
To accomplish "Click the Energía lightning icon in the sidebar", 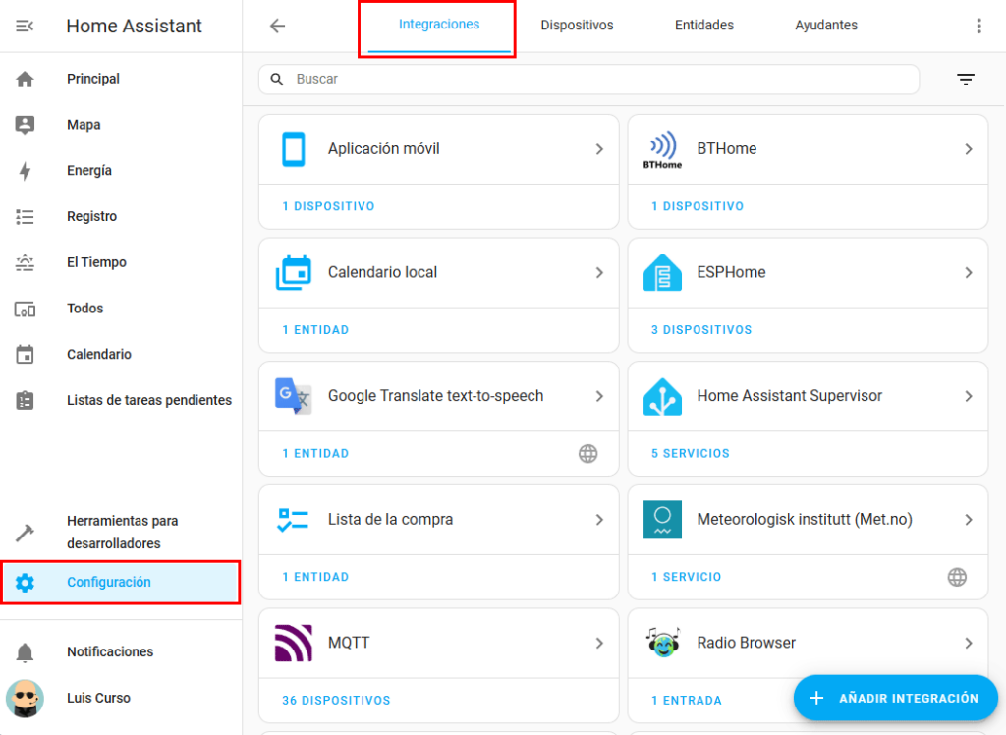I will [26, 171].
